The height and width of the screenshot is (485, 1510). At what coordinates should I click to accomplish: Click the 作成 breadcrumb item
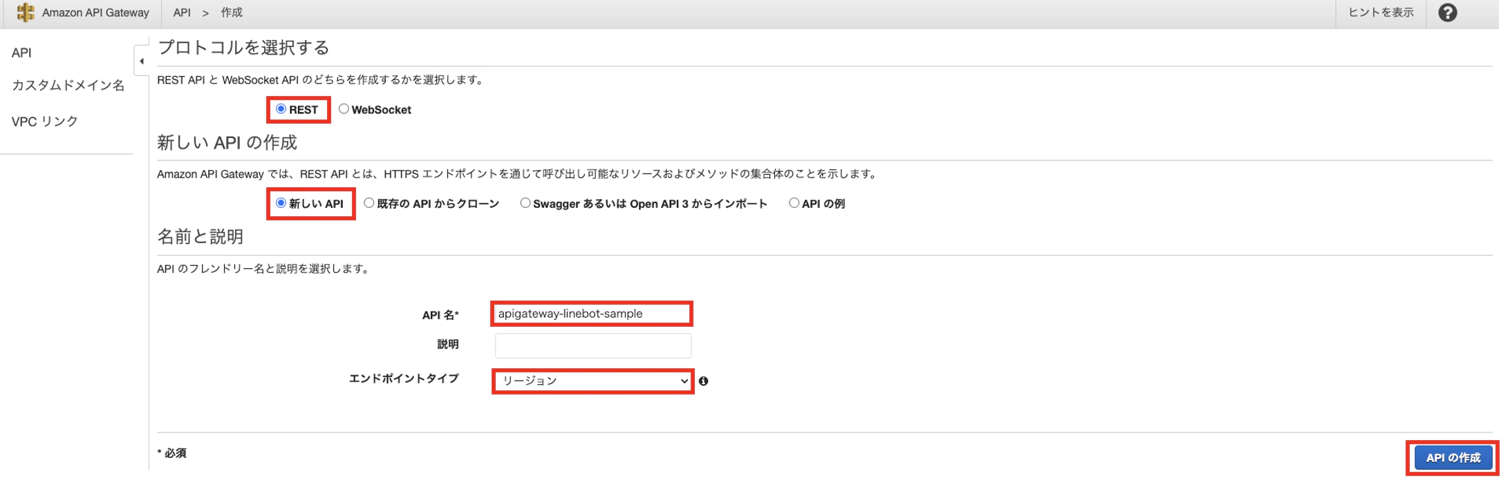[232, 12]
